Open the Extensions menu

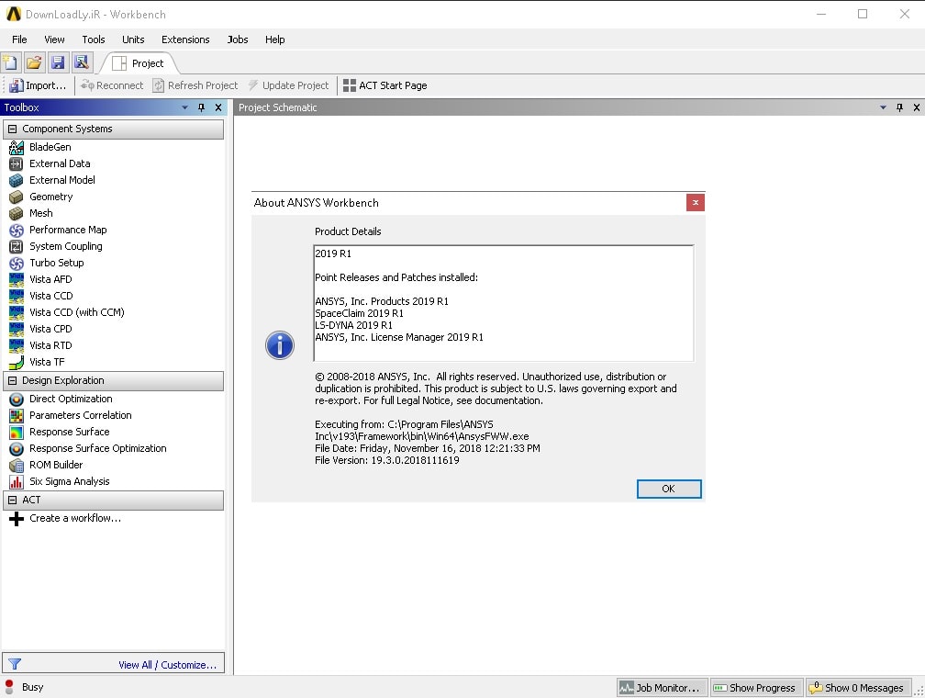(x=185, y=39)
